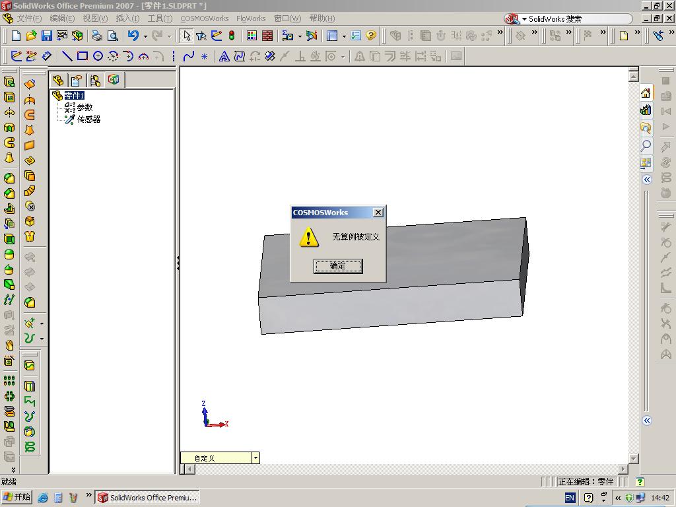676x507 pixels.
Task: Click the Chamfer feature icon
Action: (9, 193)
